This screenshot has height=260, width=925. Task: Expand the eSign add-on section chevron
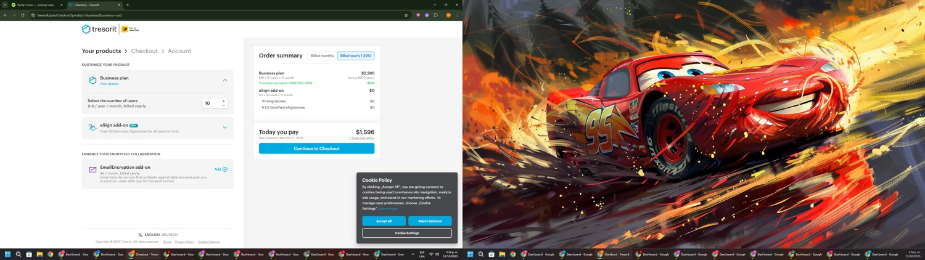click(x=224, y=128)
